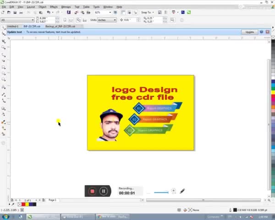Click the Corel Photo-Paint launcher icon

(x=183, y=12)
